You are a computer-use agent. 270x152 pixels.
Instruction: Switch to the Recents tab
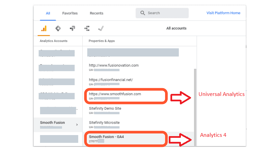(97, 13)
